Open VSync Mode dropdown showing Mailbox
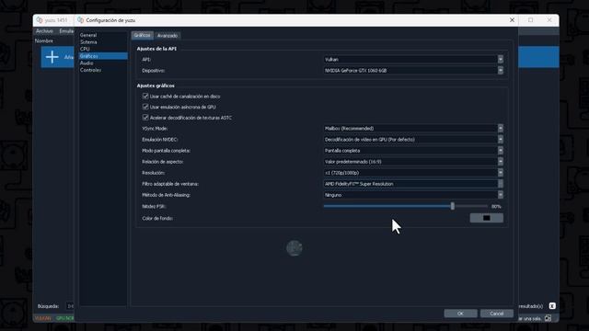This screenshot has width=589, height=331. pos(413,129)
